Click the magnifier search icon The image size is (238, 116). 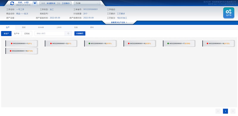pos(68,34)
